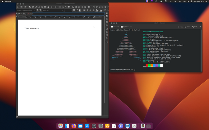Toggle Underline formatting in Writer

(80, 10)
